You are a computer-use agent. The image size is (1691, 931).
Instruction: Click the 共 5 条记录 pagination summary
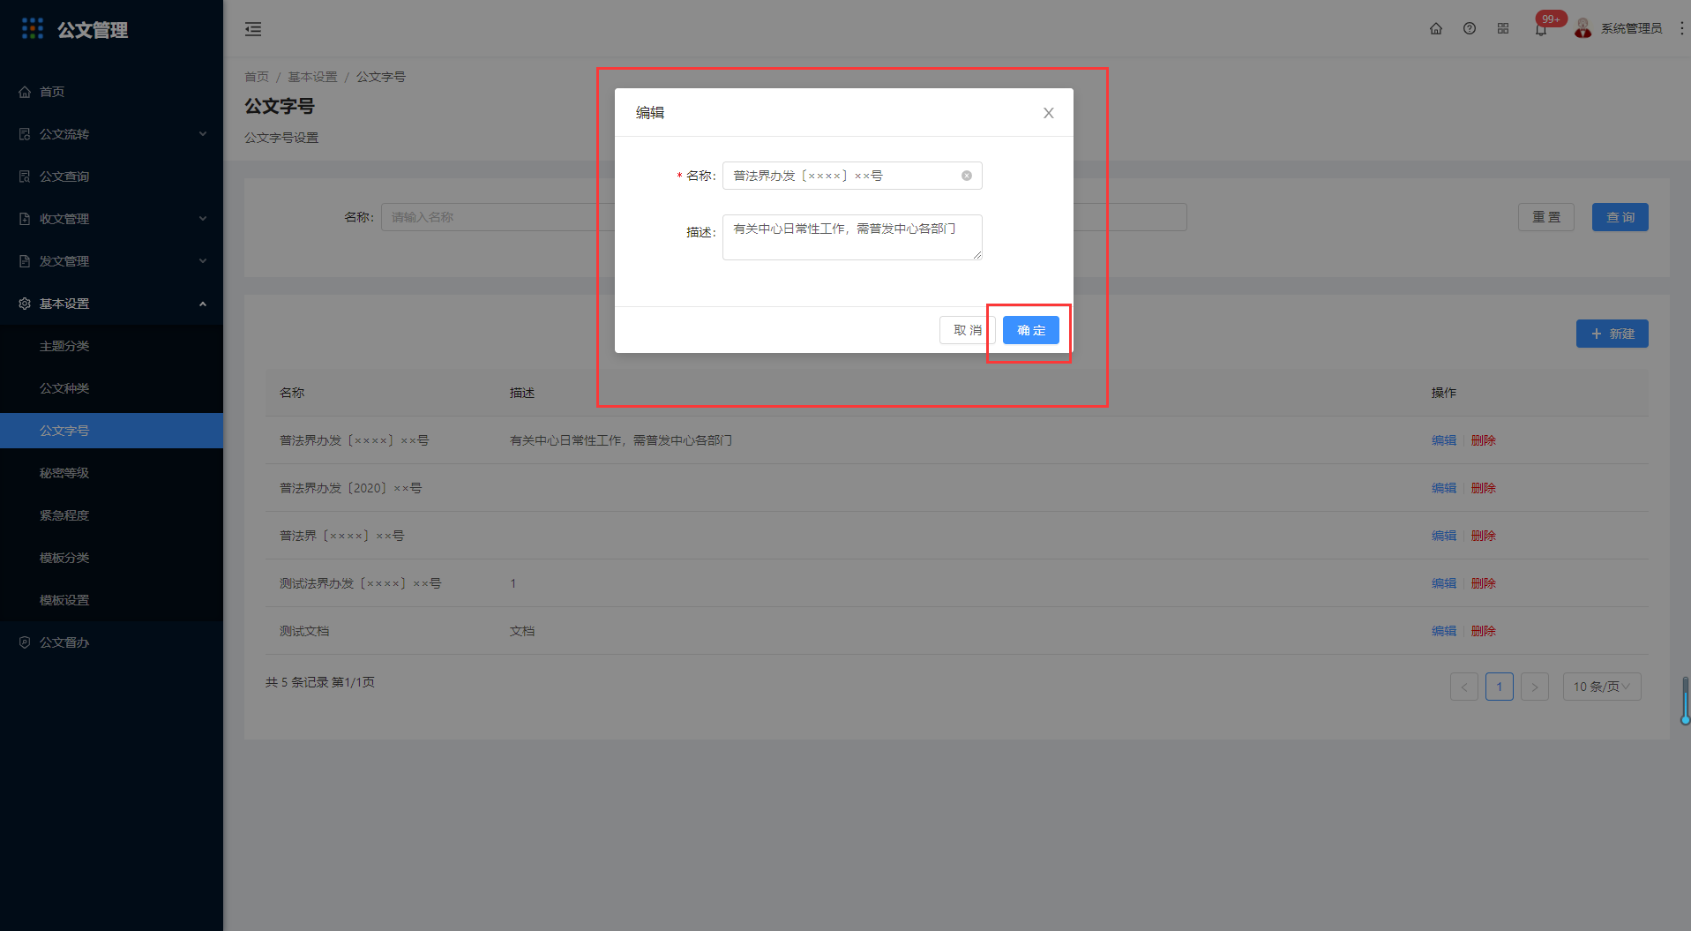320,682
